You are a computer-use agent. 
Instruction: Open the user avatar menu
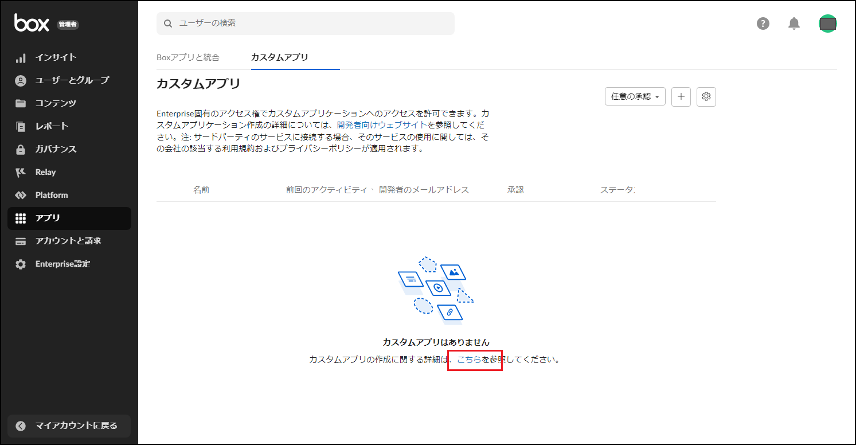coord(827,24)
